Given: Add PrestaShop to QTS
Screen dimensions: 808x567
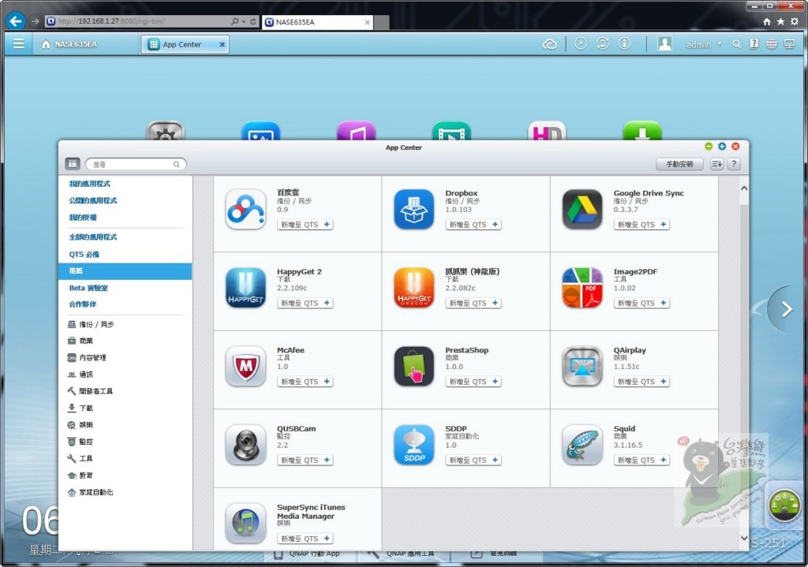Looking at the screenshot, I should [473, 382].
